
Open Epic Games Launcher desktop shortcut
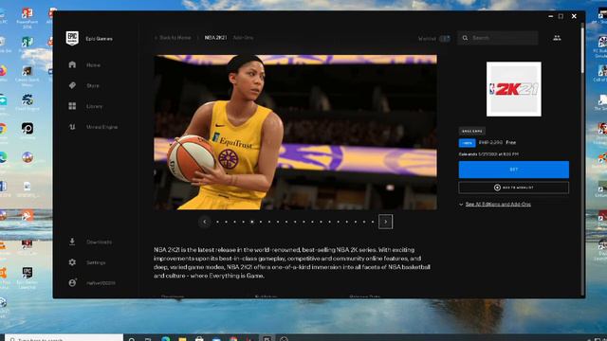click(28, 278)
